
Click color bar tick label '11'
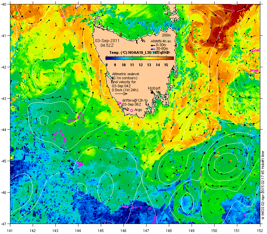tap(132, 65)
